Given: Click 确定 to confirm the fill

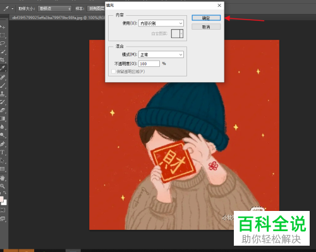Looking at the screenshot, I should (x=206, y=18).
